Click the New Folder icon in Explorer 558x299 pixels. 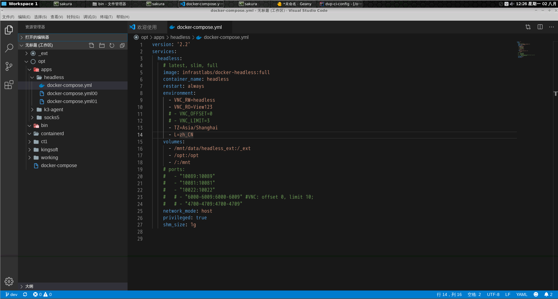point(102,45)
